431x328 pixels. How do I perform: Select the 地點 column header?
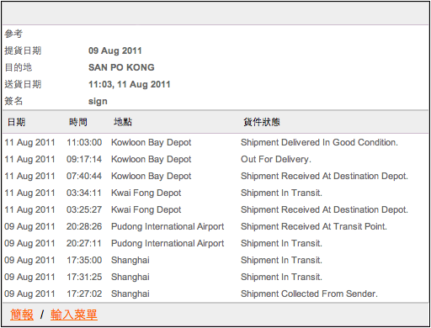pyautogui.click(x=123, y=122)
